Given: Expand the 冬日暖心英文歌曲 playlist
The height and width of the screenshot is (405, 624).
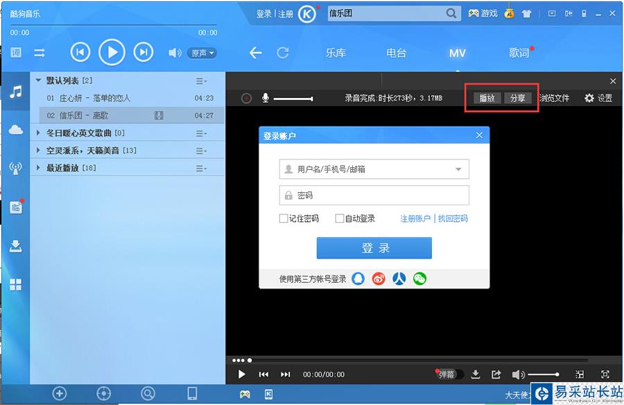Looking at the screenshot, I should [38, 132].
